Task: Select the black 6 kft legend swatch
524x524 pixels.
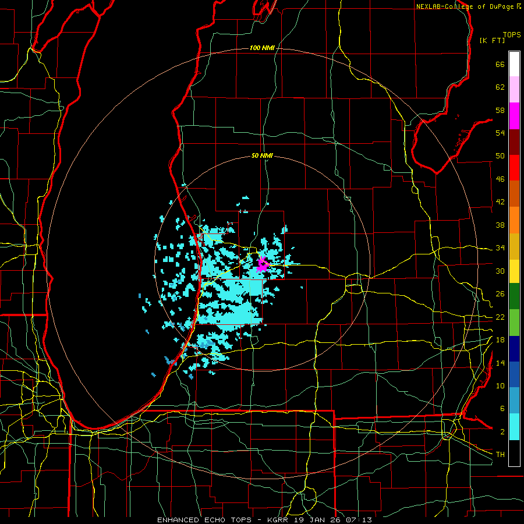Action: [514, 453]
